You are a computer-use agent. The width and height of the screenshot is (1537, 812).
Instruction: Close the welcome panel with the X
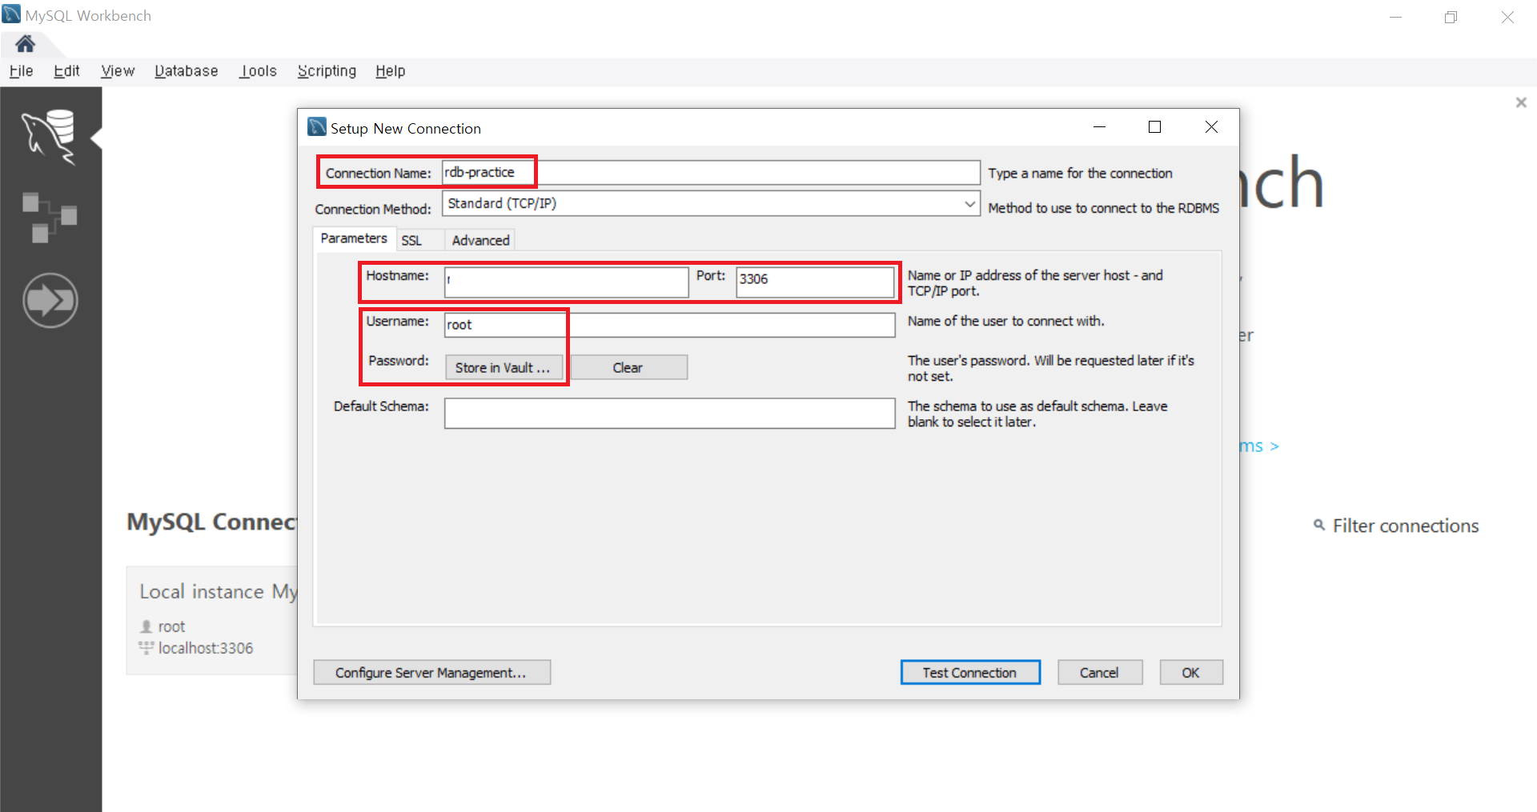pos(1521,102)
